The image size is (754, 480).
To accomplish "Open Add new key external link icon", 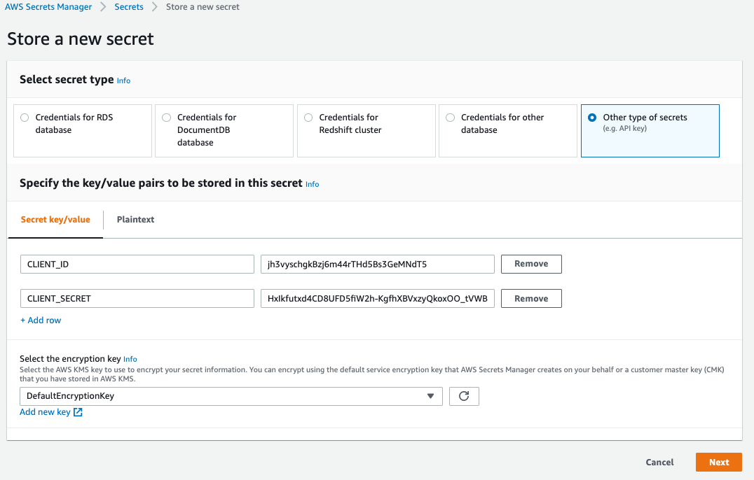I will 77,412.
